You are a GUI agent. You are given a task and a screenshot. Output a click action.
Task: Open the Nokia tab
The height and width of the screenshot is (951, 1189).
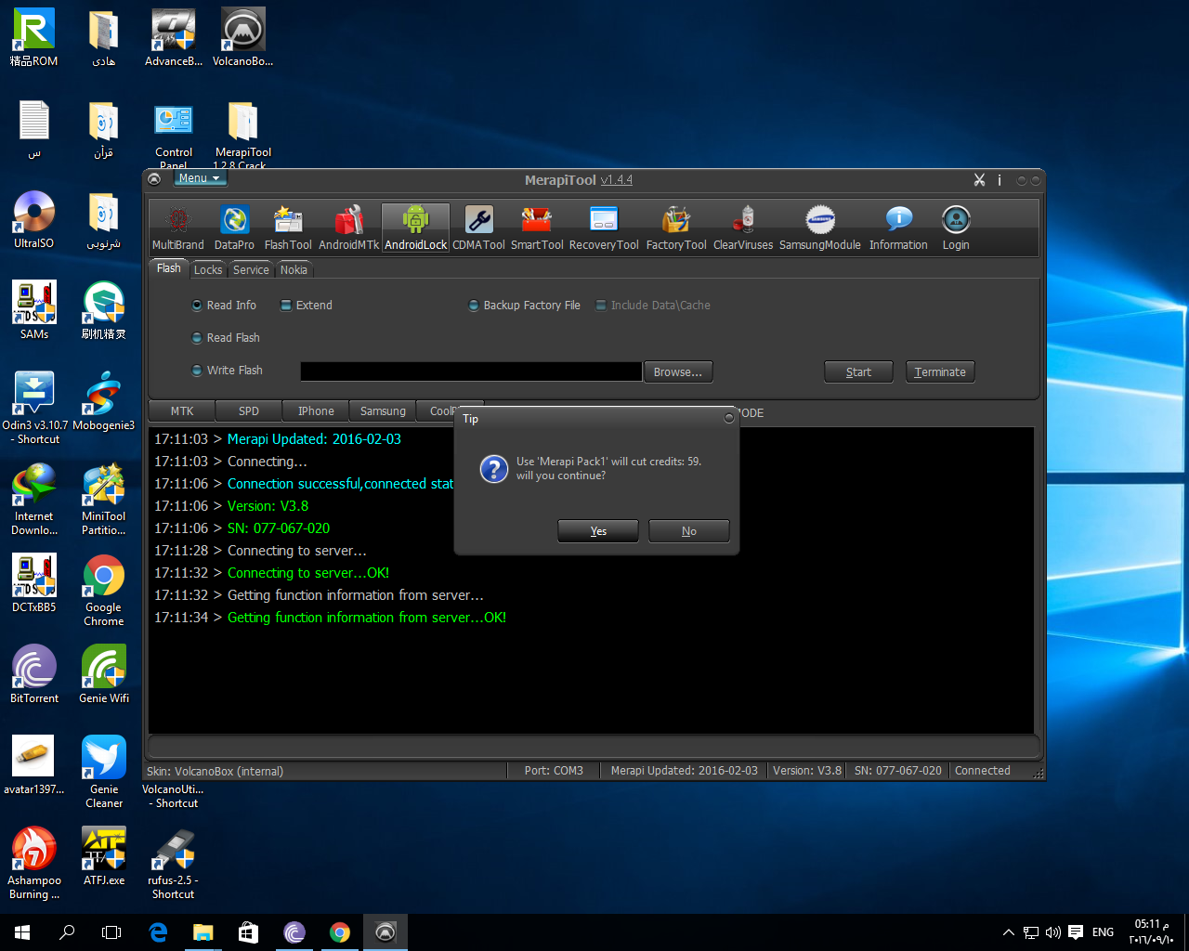coord(294,270)
